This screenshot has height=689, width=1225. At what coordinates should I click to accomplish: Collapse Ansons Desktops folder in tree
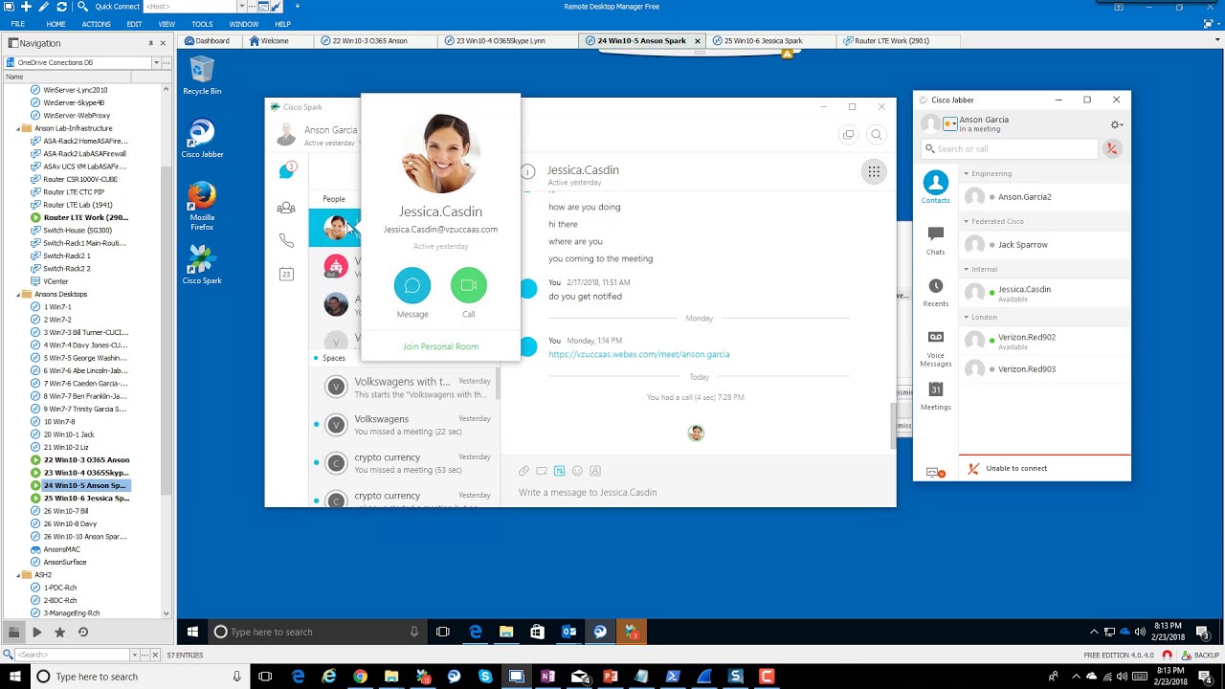[x=18, y=294]
